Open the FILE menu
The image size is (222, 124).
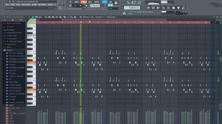pyautogui.click(x=7, y=4)
